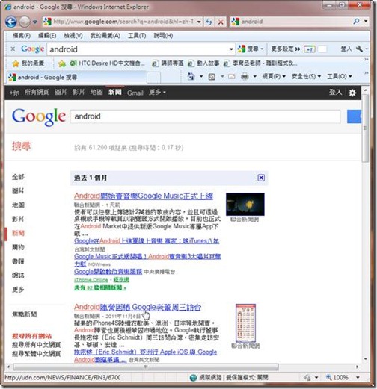Expand the address bar history dropdown
Screen dimensions: 377x389
pyautogui.click(x=199, y=22)
